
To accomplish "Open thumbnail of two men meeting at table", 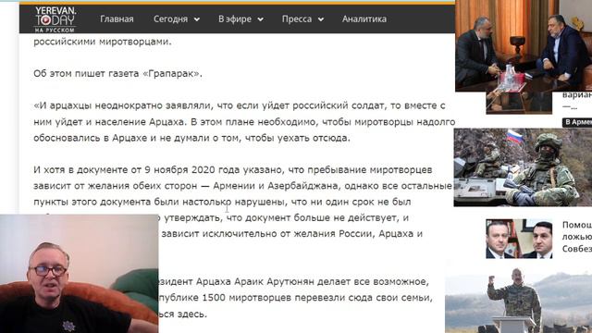I will (524, 45).
